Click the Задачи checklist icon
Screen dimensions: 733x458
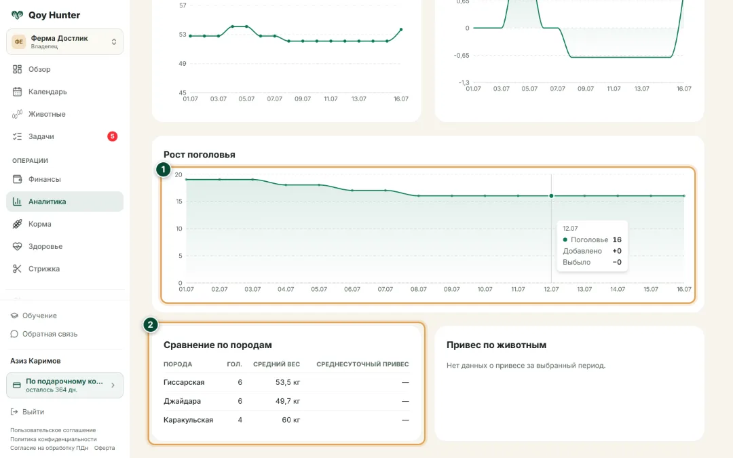coord(17,136)
